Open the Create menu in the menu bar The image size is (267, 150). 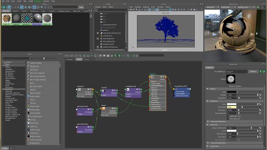(x=19, y=1)
